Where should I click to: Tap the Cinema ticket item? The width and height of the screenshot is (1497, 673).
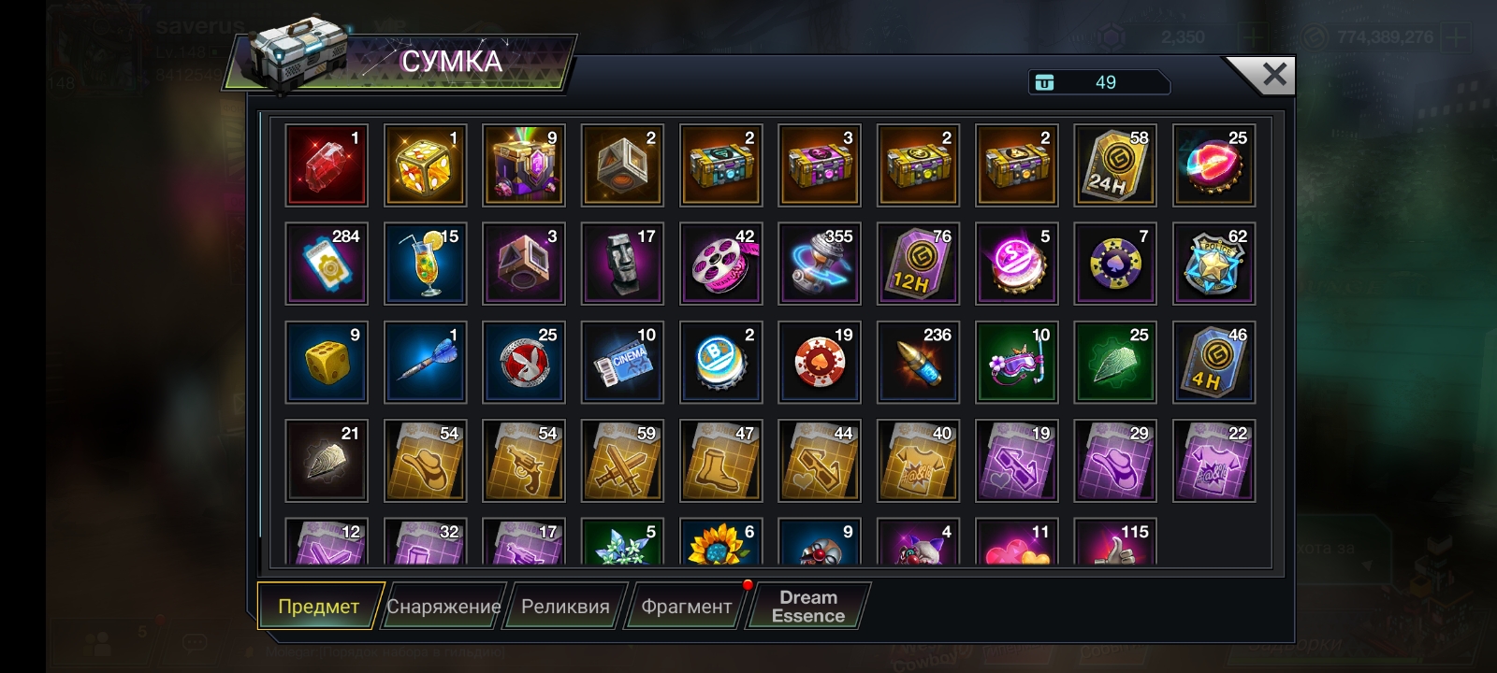[622, 363]
